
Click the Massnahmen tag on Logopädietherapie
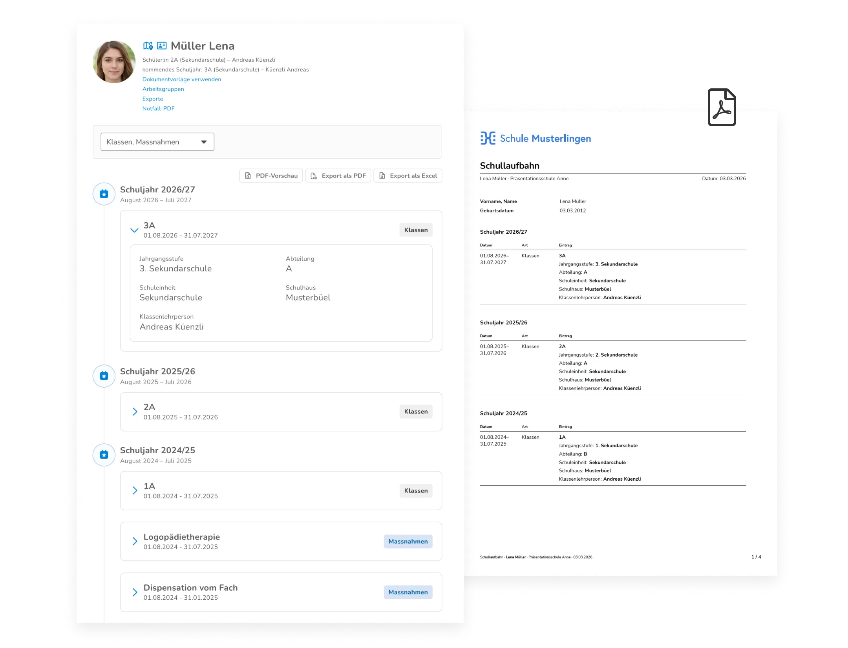pyautogui.click(x=408, y=542)
